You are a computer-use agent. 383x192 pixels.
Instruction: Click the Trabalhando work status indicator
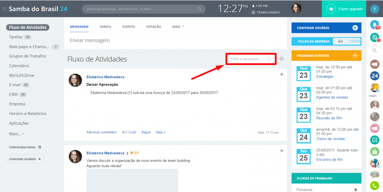click(265, 12)
